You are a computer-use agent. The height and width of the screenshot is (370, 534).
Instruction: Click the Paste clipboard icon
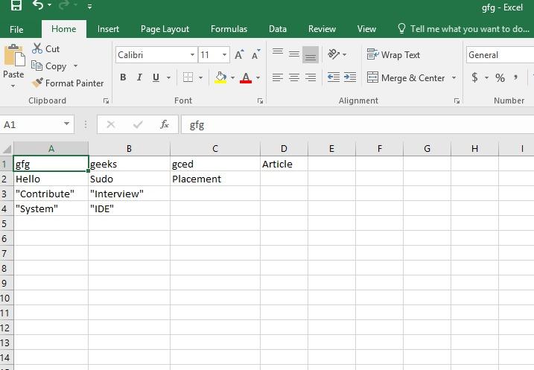[x=14, y=56]
